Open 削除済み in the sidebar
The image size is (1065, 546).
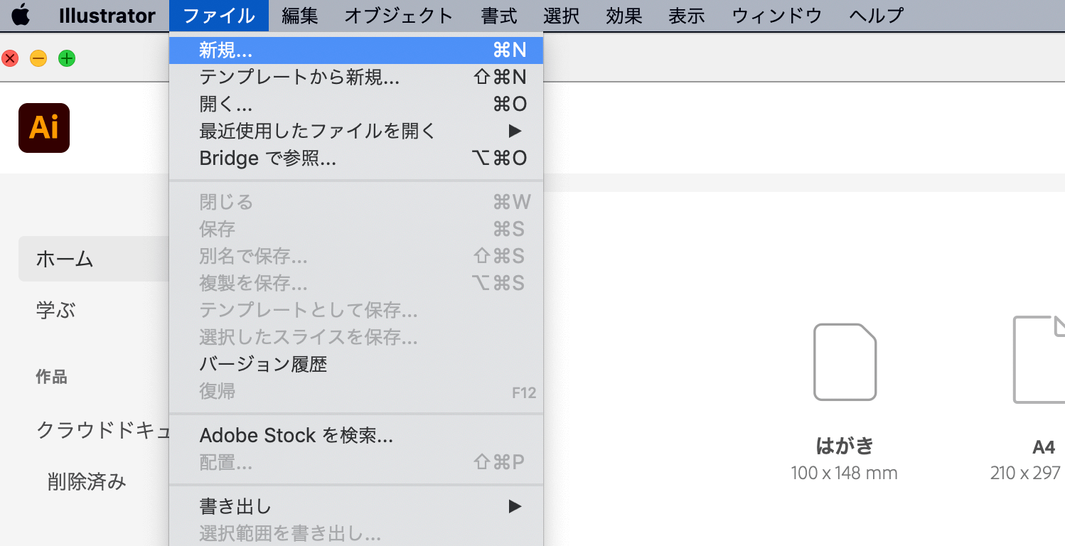(x=87, y=481)
